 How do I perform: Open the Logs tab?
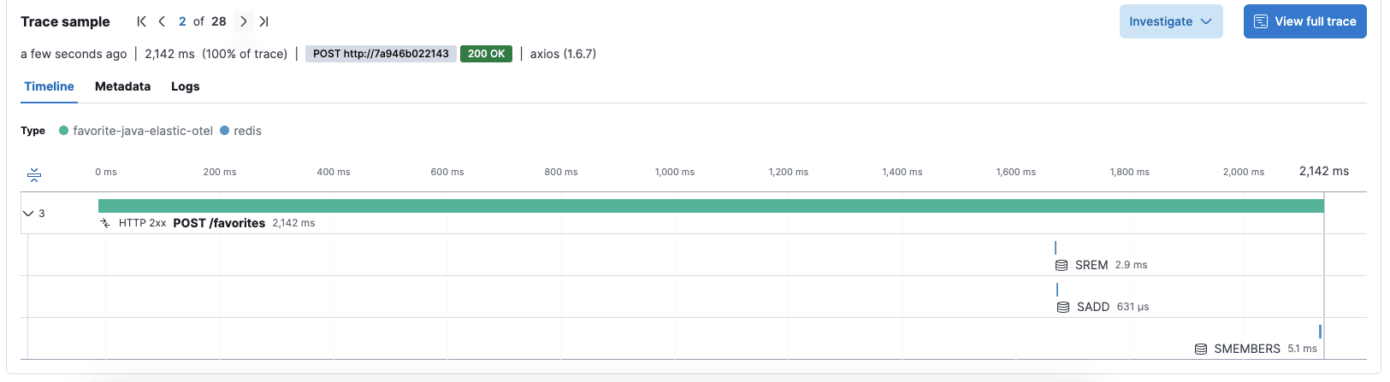tap(185, 86)
